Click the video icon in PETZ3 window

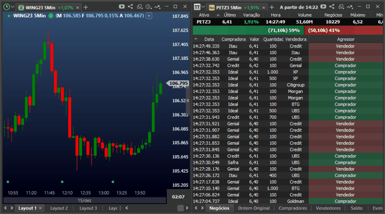click(x=323, y=6)
